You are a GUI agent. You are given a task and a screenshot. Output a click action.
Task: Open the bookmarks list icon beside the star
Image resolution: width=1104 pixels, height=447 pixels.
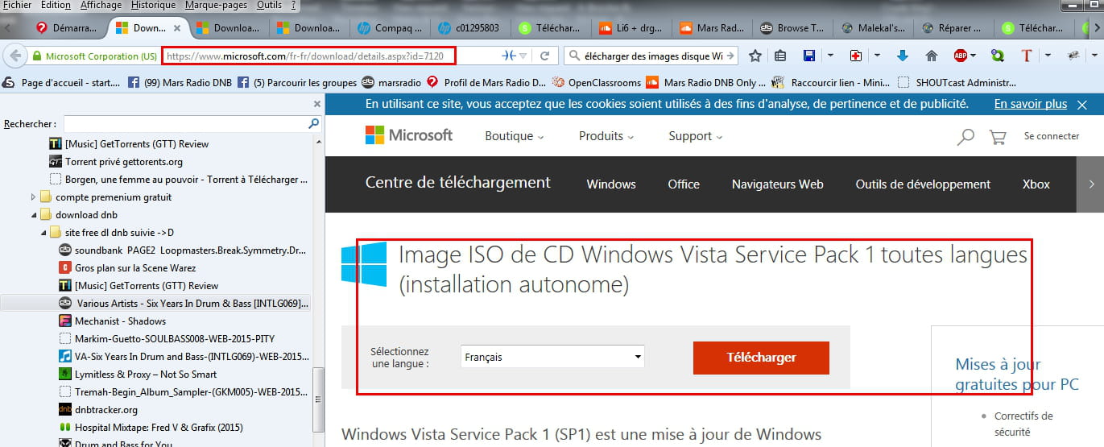click(780, 56)
